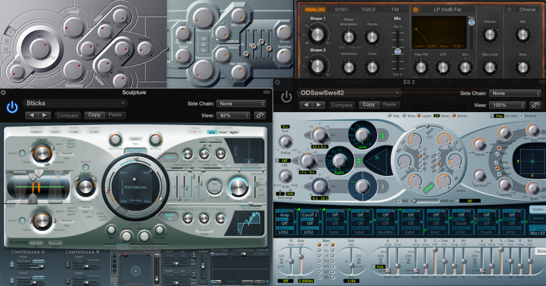Image resolution: width=546 pixels, height=286 pixels.
Task: Click Compare in the Sculpture window
Action: (67, 115)
